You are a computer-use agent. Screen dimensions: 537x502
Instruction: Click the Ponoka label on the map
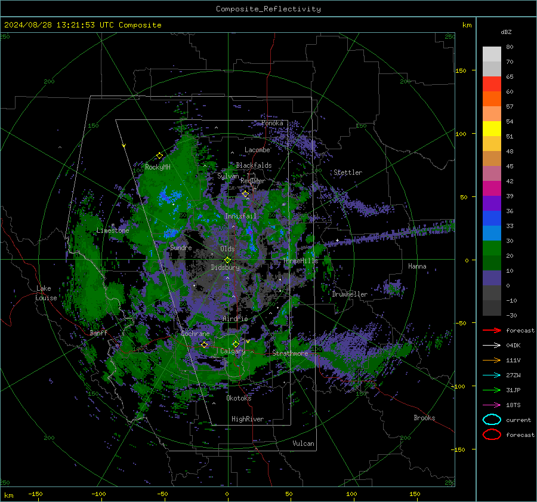[x=272, y=123]
